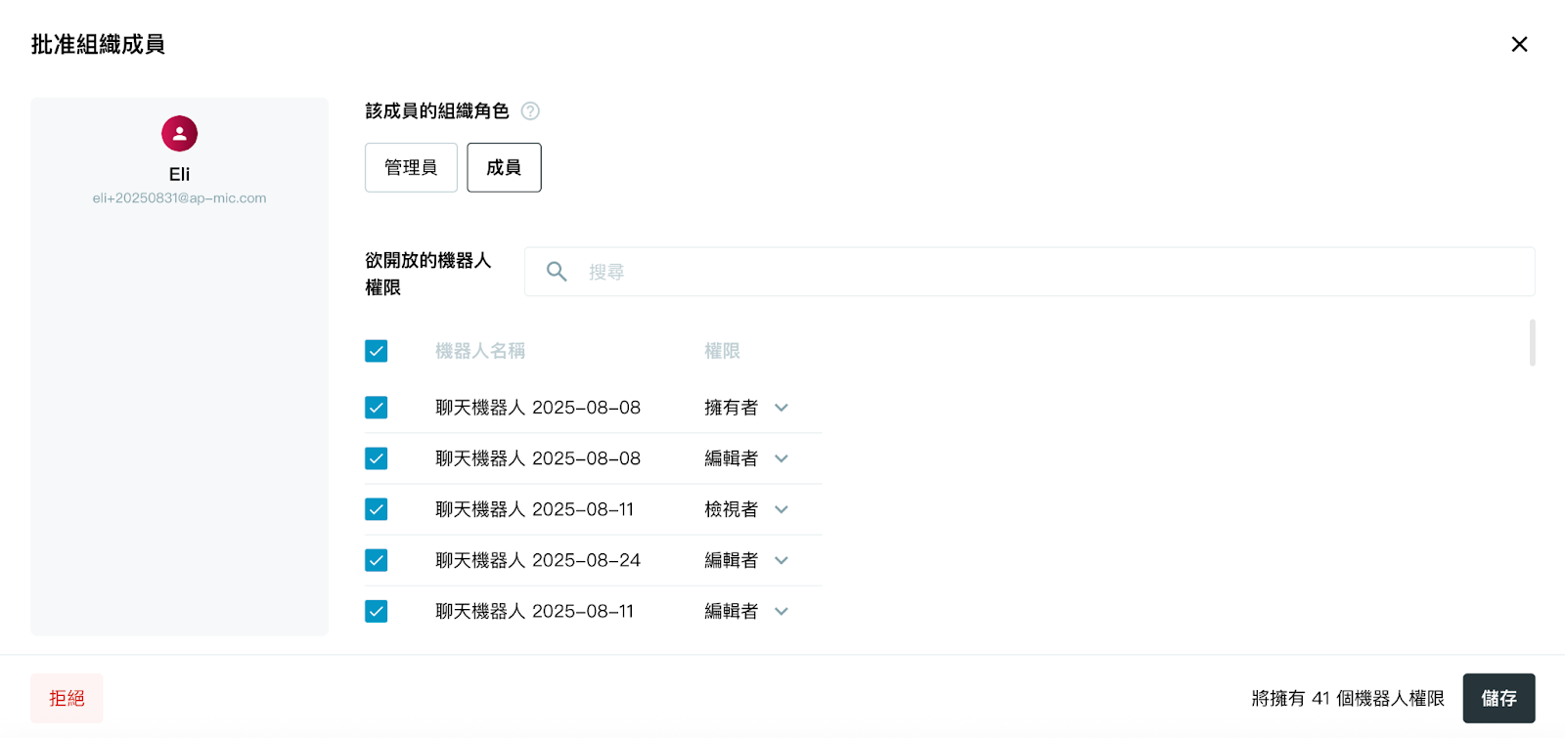Close the approve member dialog

click(1519, 44)
